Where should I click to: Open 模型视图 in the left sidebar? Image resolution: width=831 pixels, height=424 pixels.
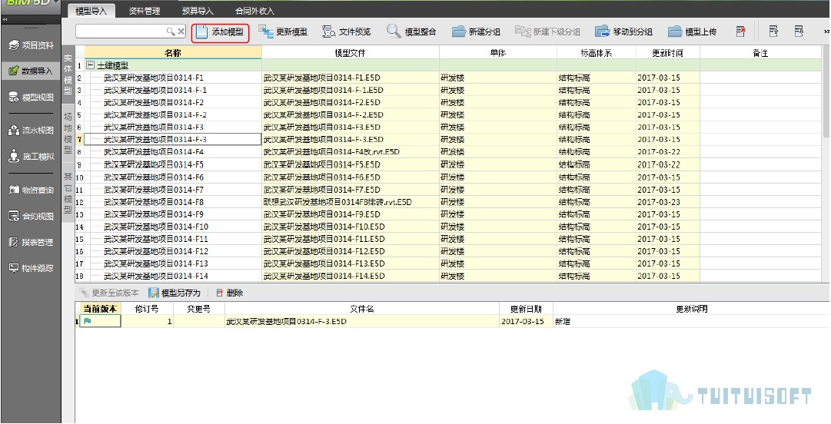(x=31, y=97)
